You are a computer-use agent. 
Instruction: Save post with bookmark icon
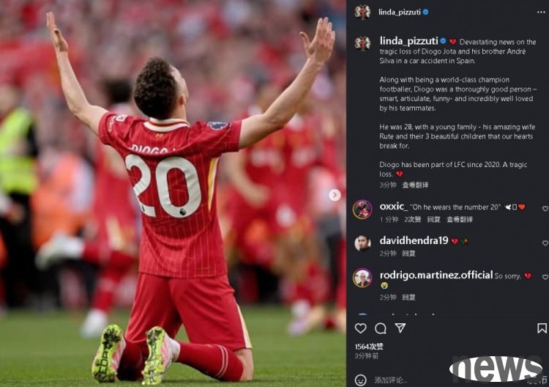542,328
